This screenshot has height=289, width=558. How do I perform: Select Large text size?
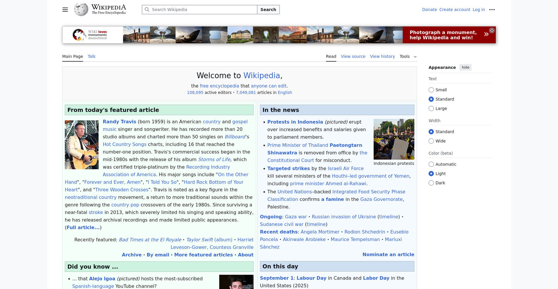pos(431,109)
